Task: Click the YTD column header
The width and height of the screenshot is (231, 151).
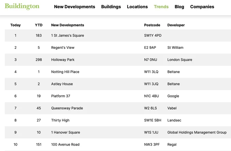Action: (x=39, y=25)
